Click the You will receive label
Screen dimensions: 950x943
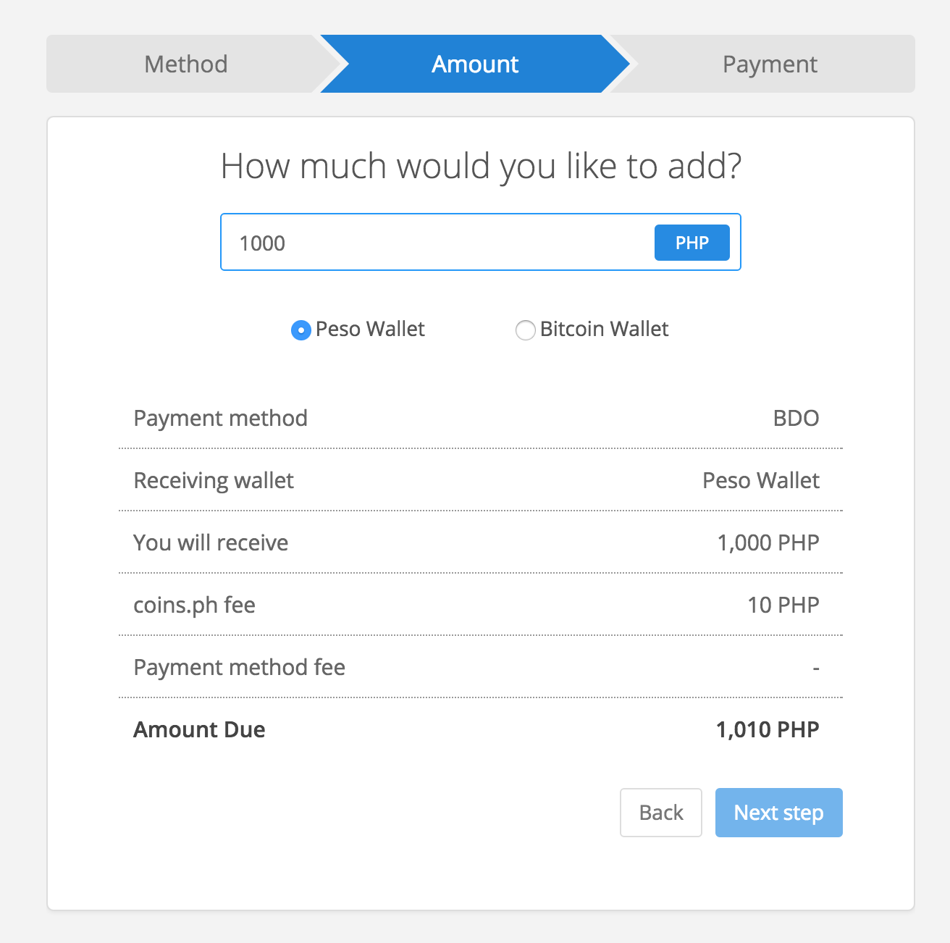coord(211,542)
